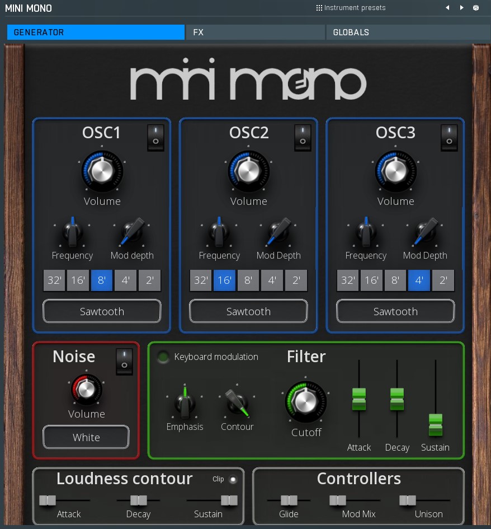Select 8' octave for OSC3
Image resolution: width=491 pixels, height=529 pixels.
pos(395,280)
